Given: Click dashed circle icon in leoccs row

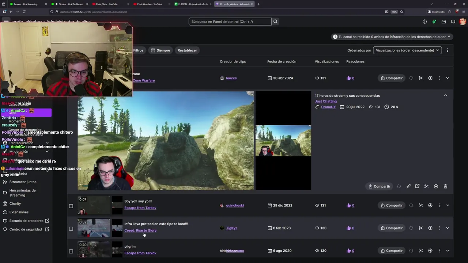Looking at the screenshot, I should click(x=411, y=78).
